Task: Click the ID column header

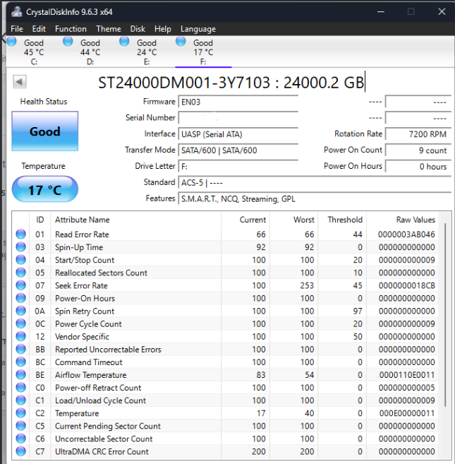Action: 40,220
